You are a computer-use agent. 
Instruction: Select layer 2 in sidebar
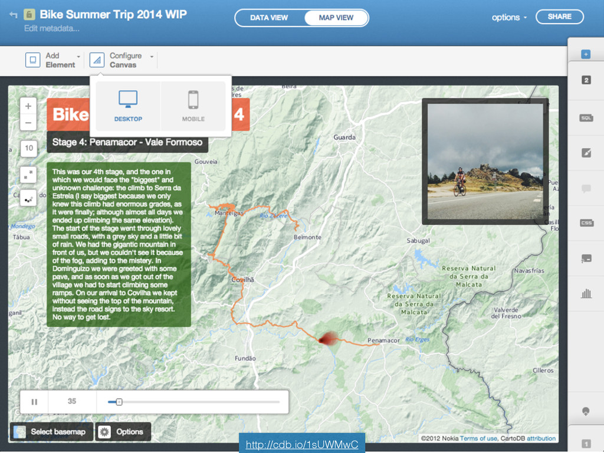586,80
